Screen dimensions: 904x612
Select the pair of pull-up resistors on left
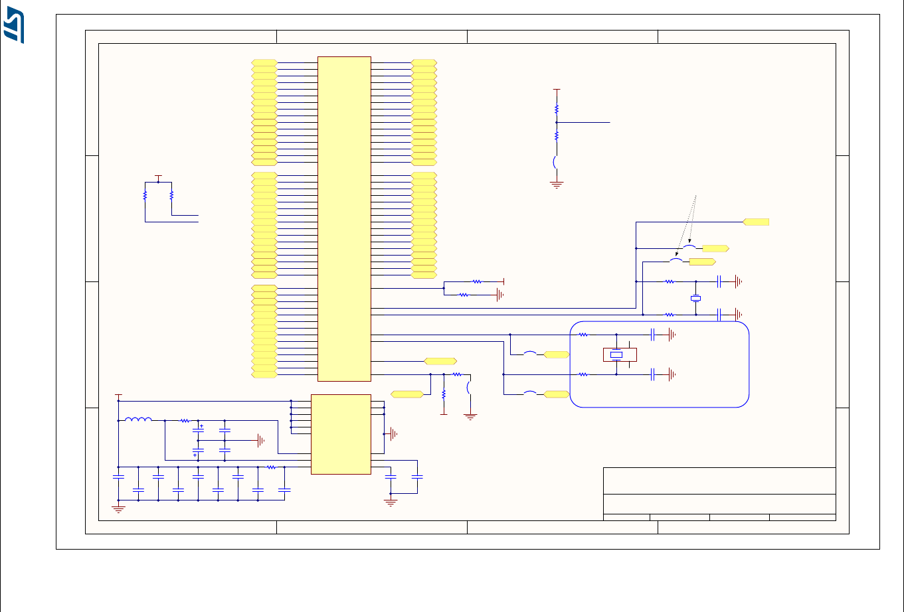158,195
